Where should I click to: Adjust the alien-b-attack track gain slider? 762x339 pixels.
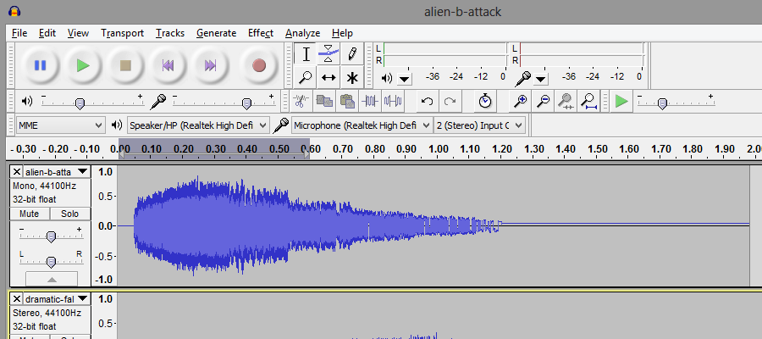51,236
